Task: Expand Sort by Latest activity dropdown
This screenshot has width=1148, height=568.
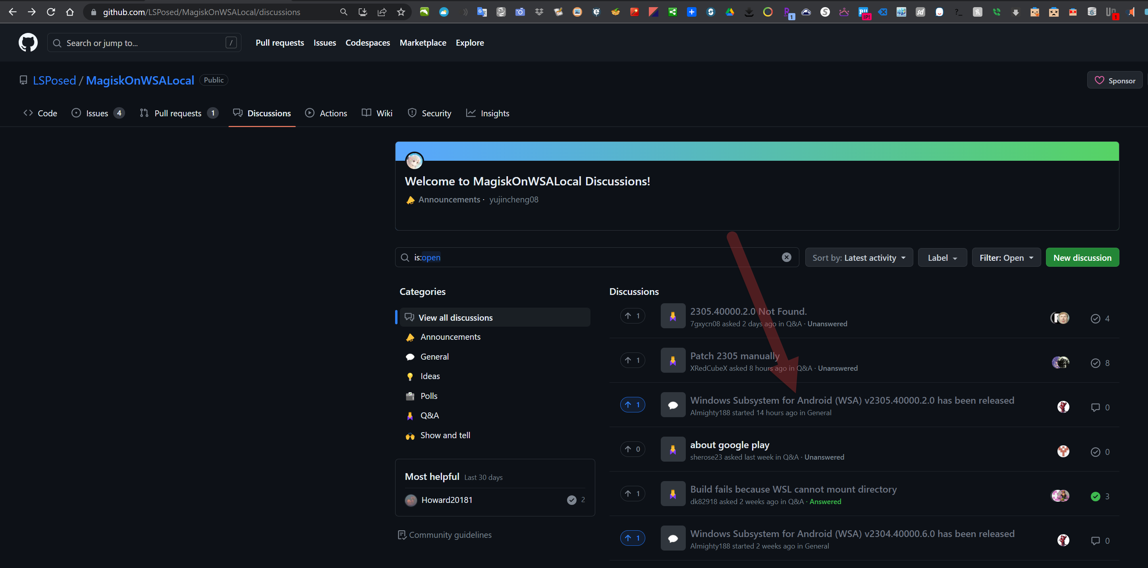Action: pos(859,258)
